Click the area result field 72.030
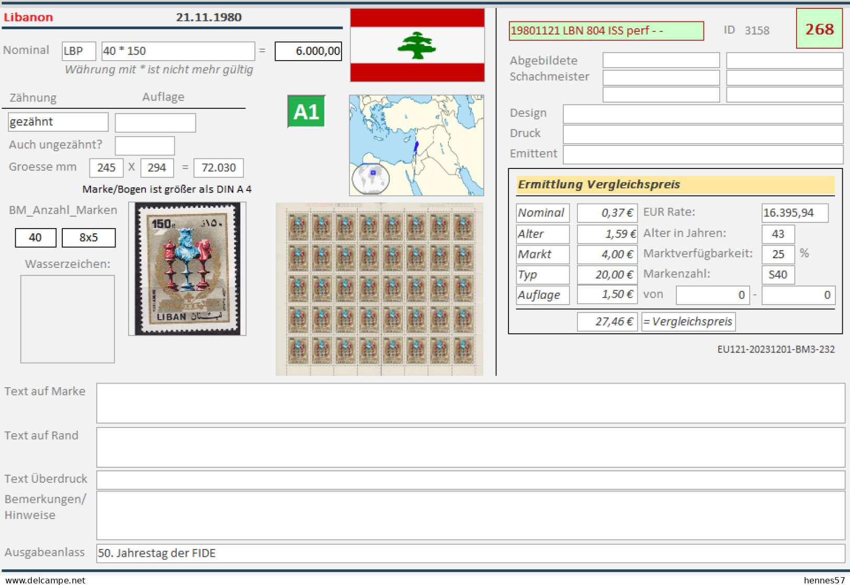The image size is (850, 585). coord(219,168)
